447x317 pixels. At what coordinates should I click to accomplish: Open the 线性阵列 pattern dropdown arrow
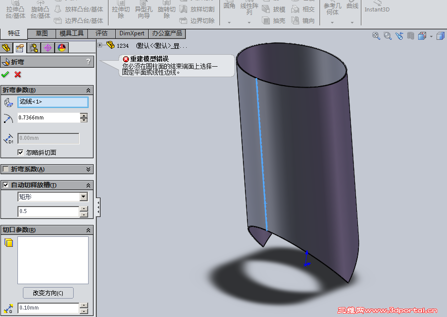249,22
